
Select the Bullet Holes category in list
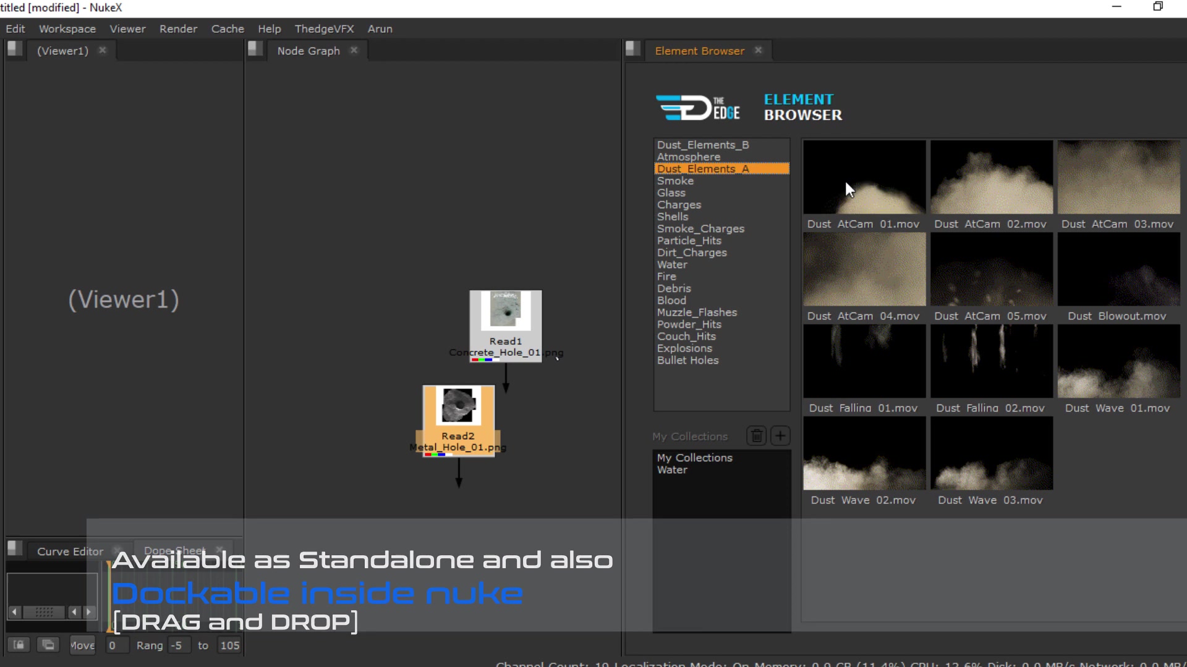coord(687,360)
